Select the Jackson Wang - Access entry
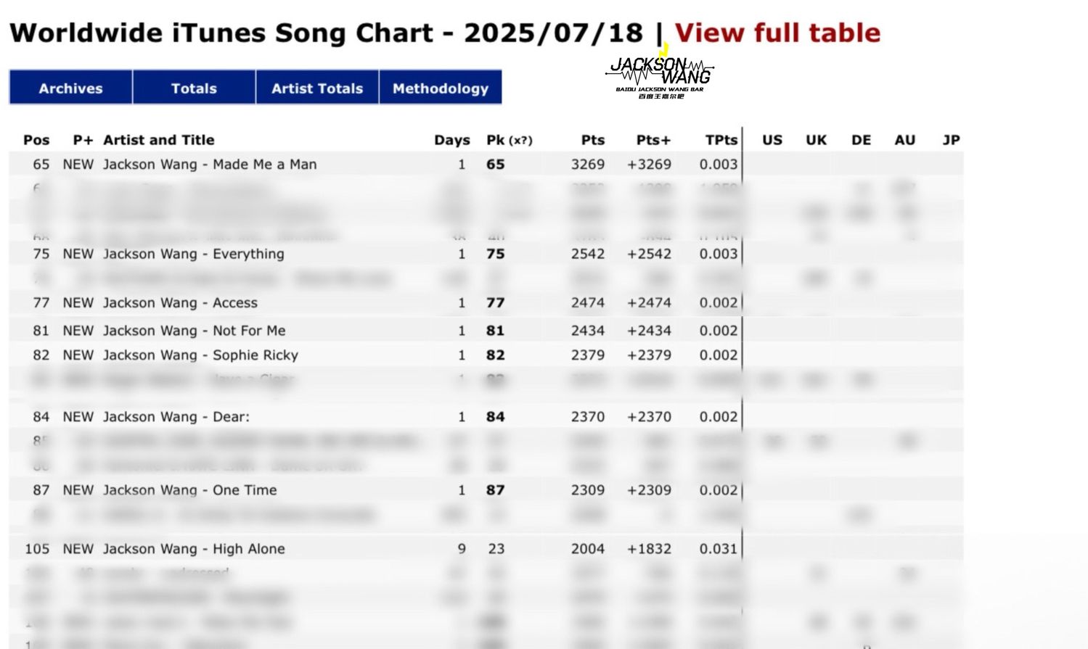1088x649 pixels. (x=486, y=302)
